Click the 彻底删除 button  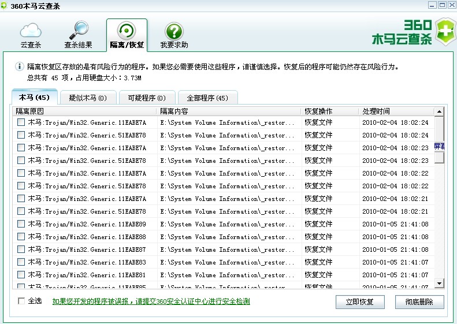(419, 302)
